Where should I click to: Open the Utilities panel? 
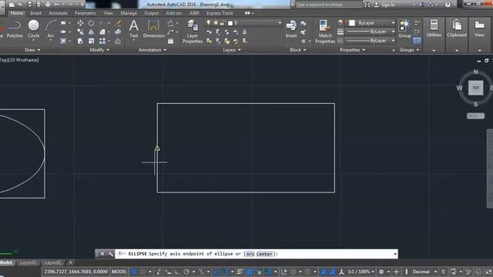click(x=434, y=29)
